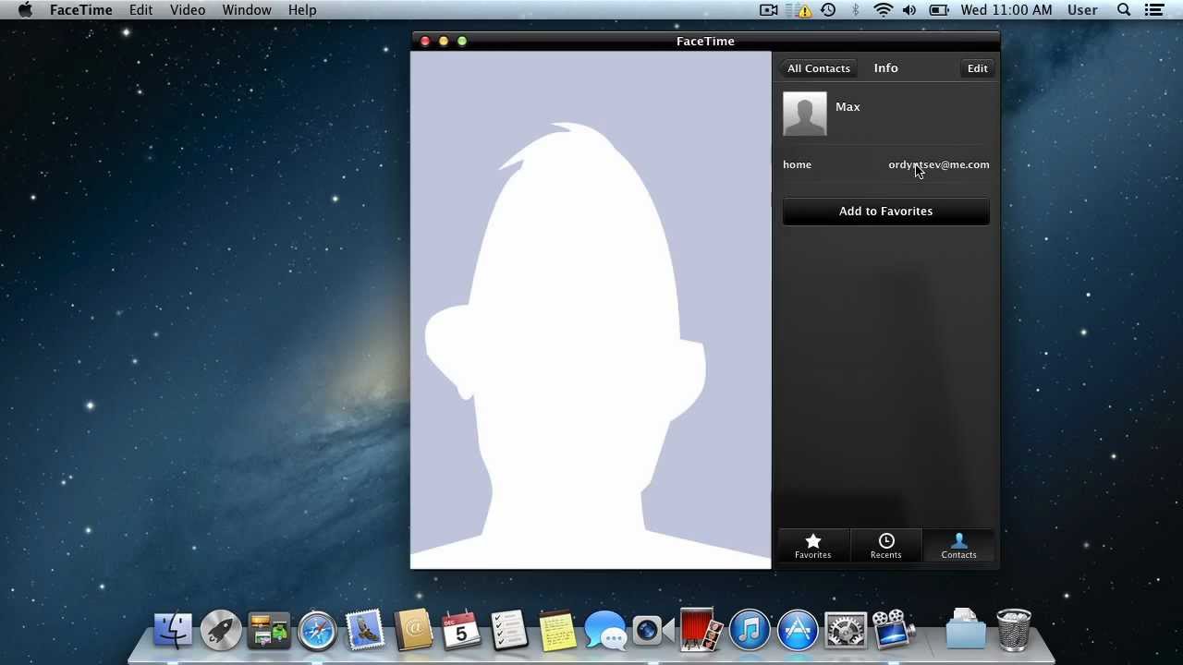Click the Wed 11:00 AM clock

coord(1006,10)
